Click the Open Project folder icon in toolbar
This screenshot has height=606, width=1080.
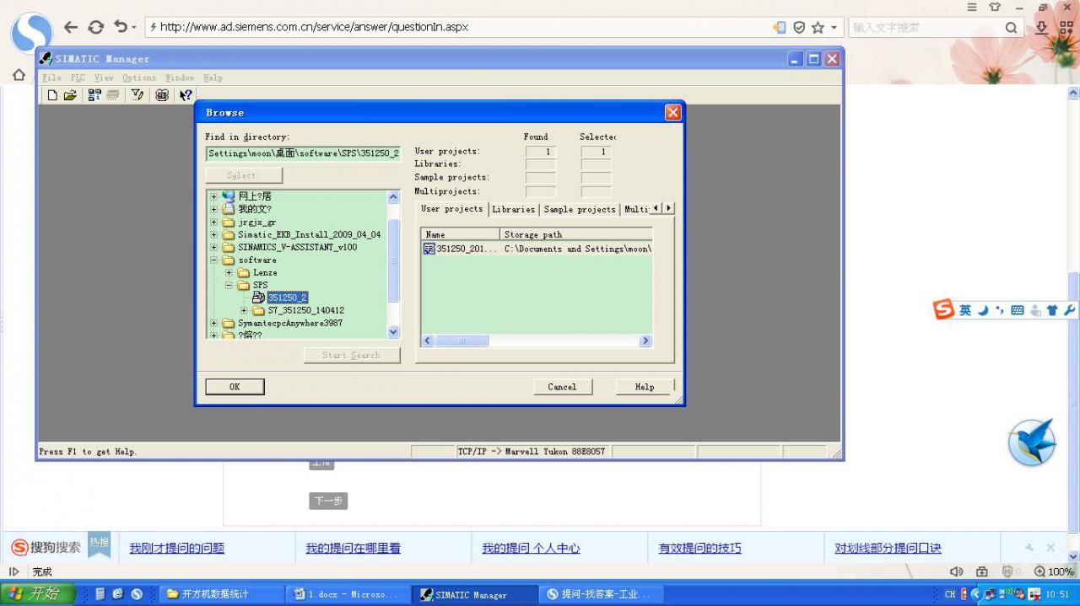(70, 95)
